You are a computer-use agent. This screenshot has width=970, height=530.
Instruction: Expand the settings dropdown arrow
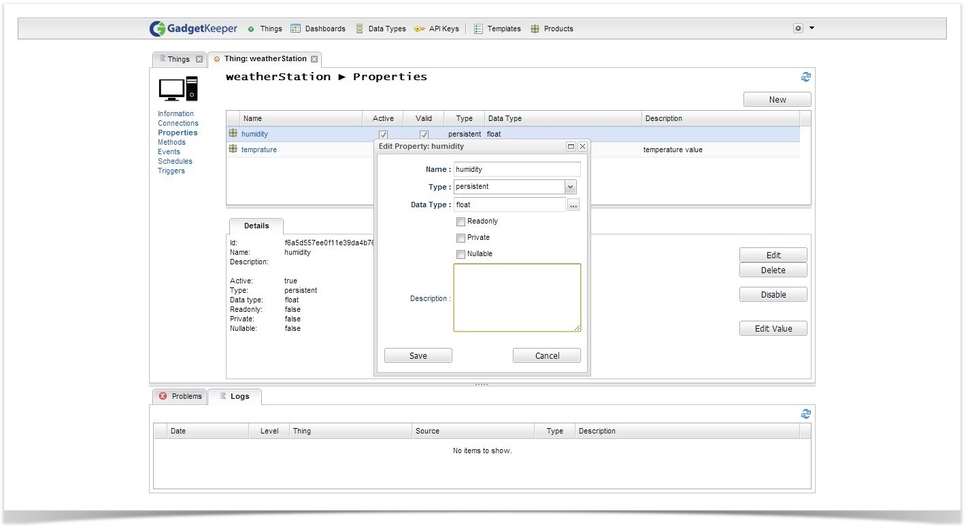tap(812, 29)
